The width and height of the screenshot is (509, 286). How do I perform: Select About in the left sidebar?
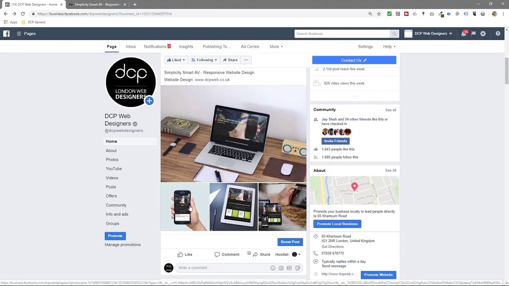tap(111, 151)
